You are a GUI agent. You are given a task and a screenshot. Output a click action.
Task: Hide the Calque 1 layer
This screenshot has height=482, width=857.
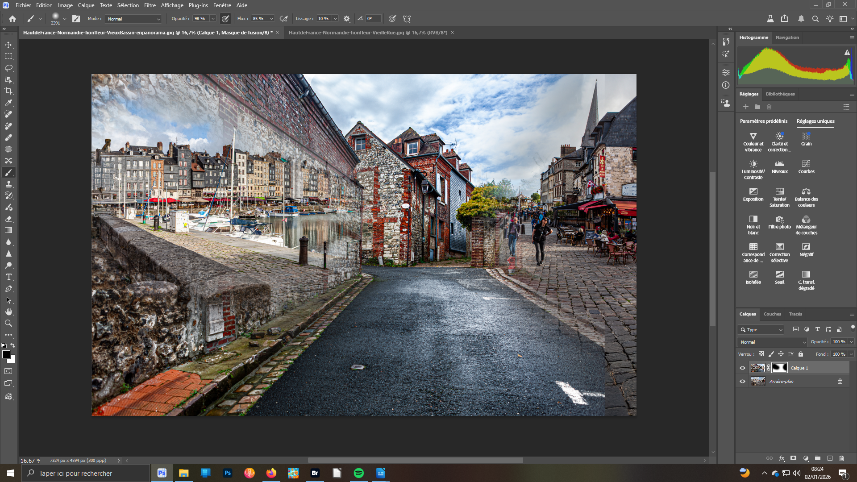click(742, 368)
